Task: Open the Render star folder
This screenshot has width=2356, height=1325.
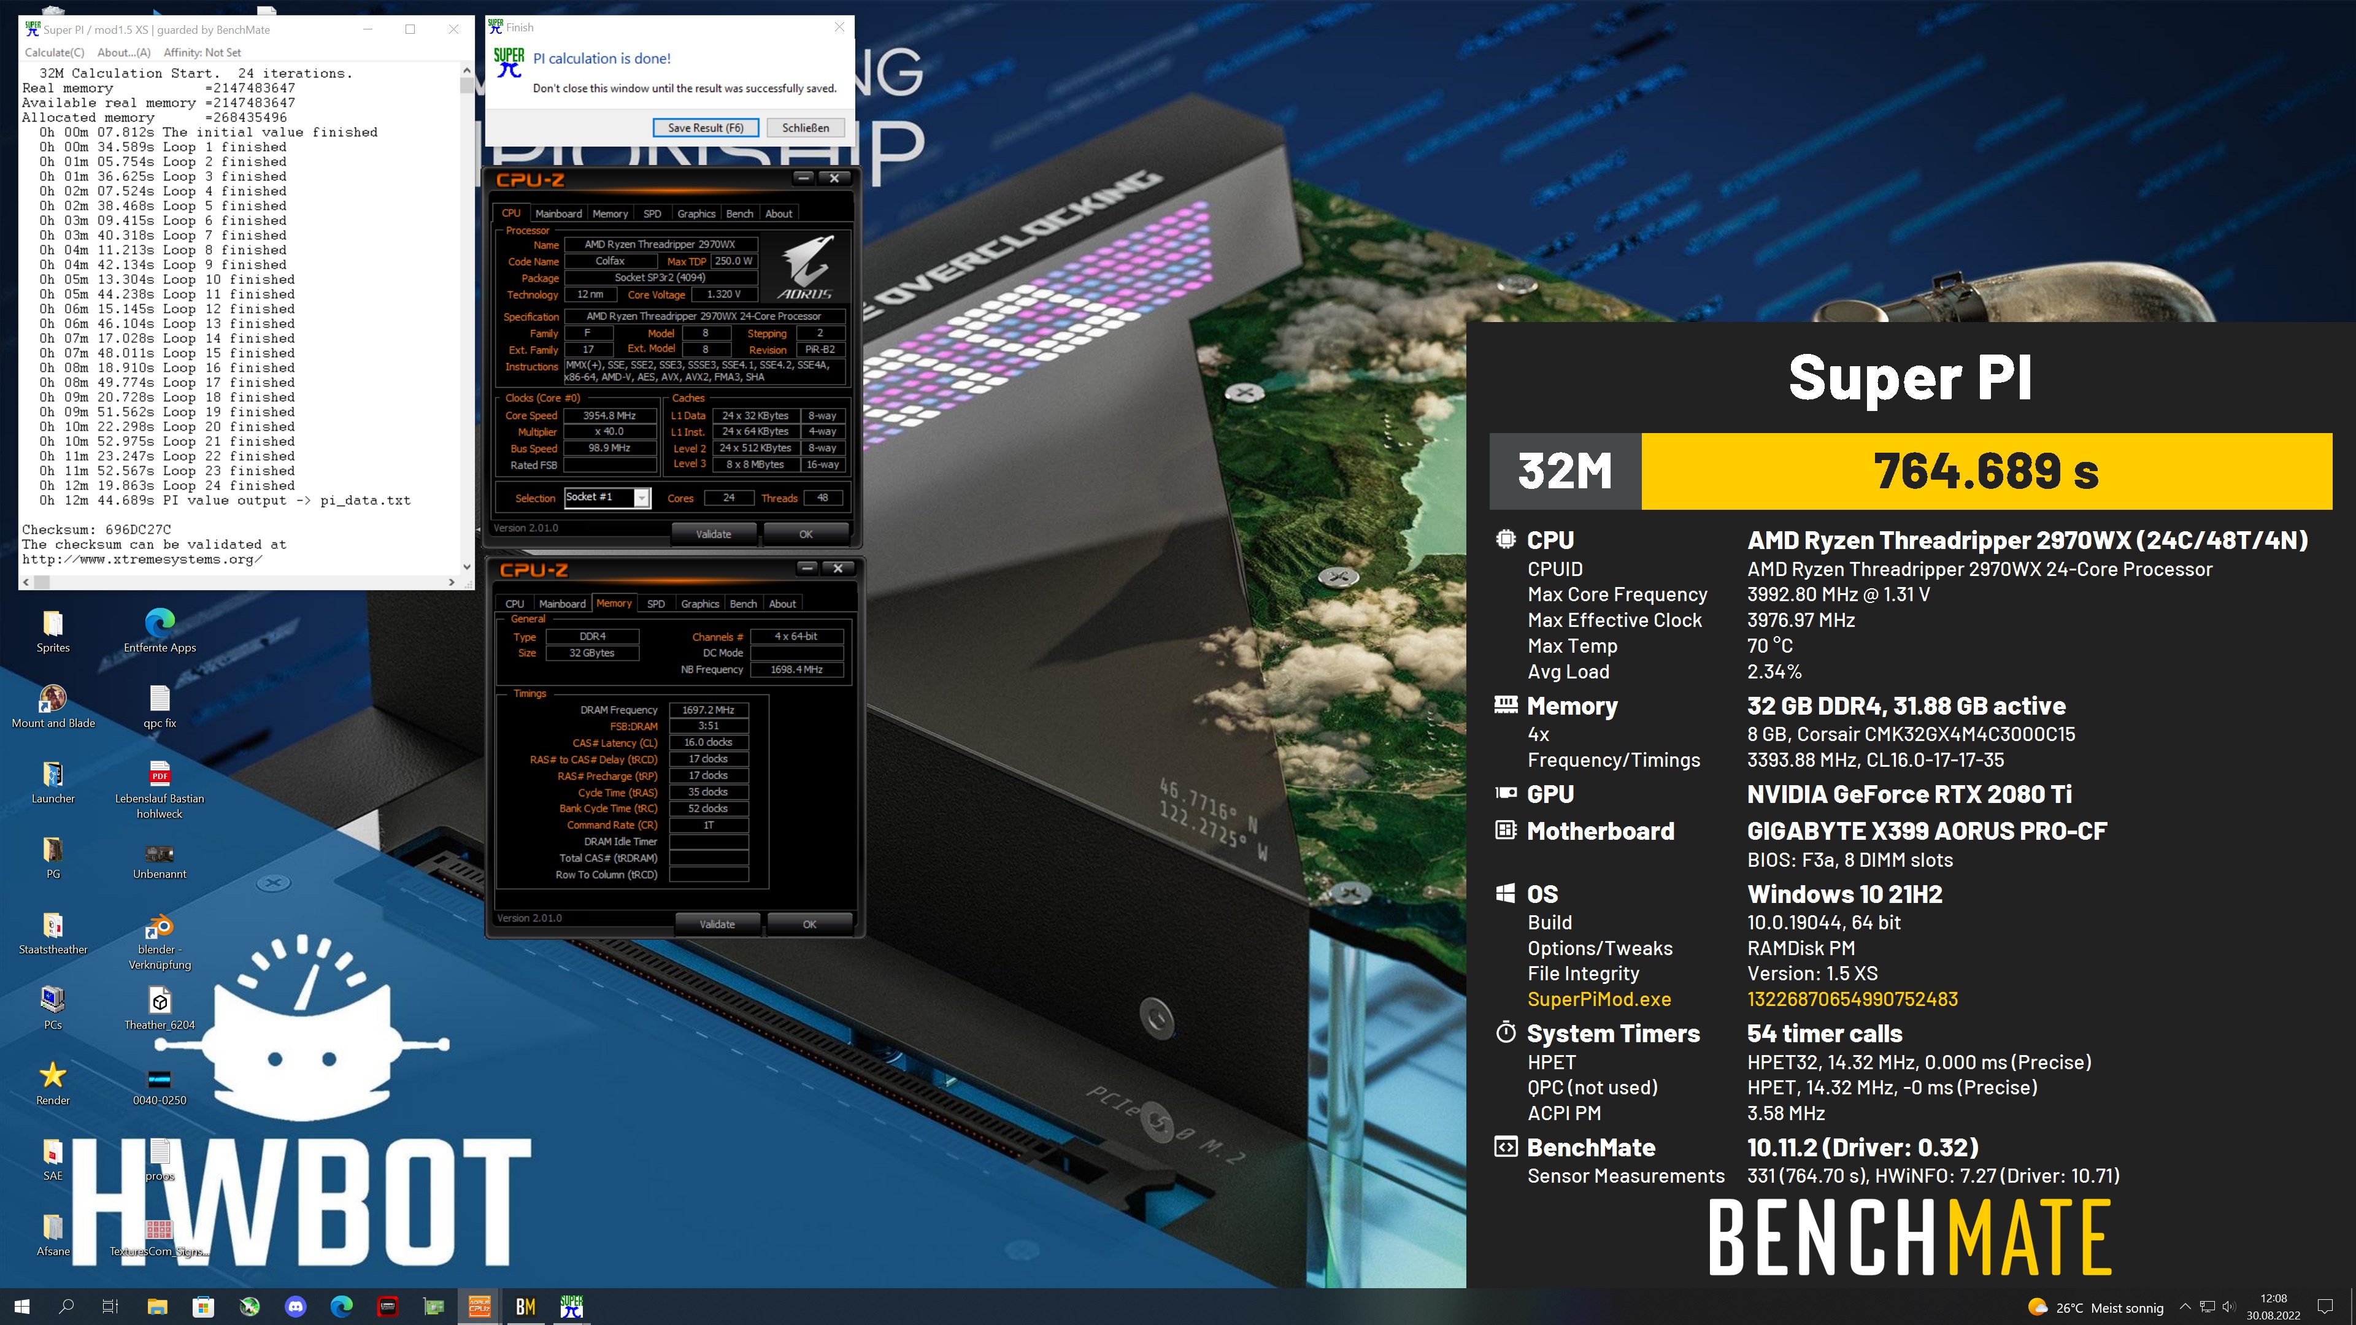Action: coord(53,1083)
